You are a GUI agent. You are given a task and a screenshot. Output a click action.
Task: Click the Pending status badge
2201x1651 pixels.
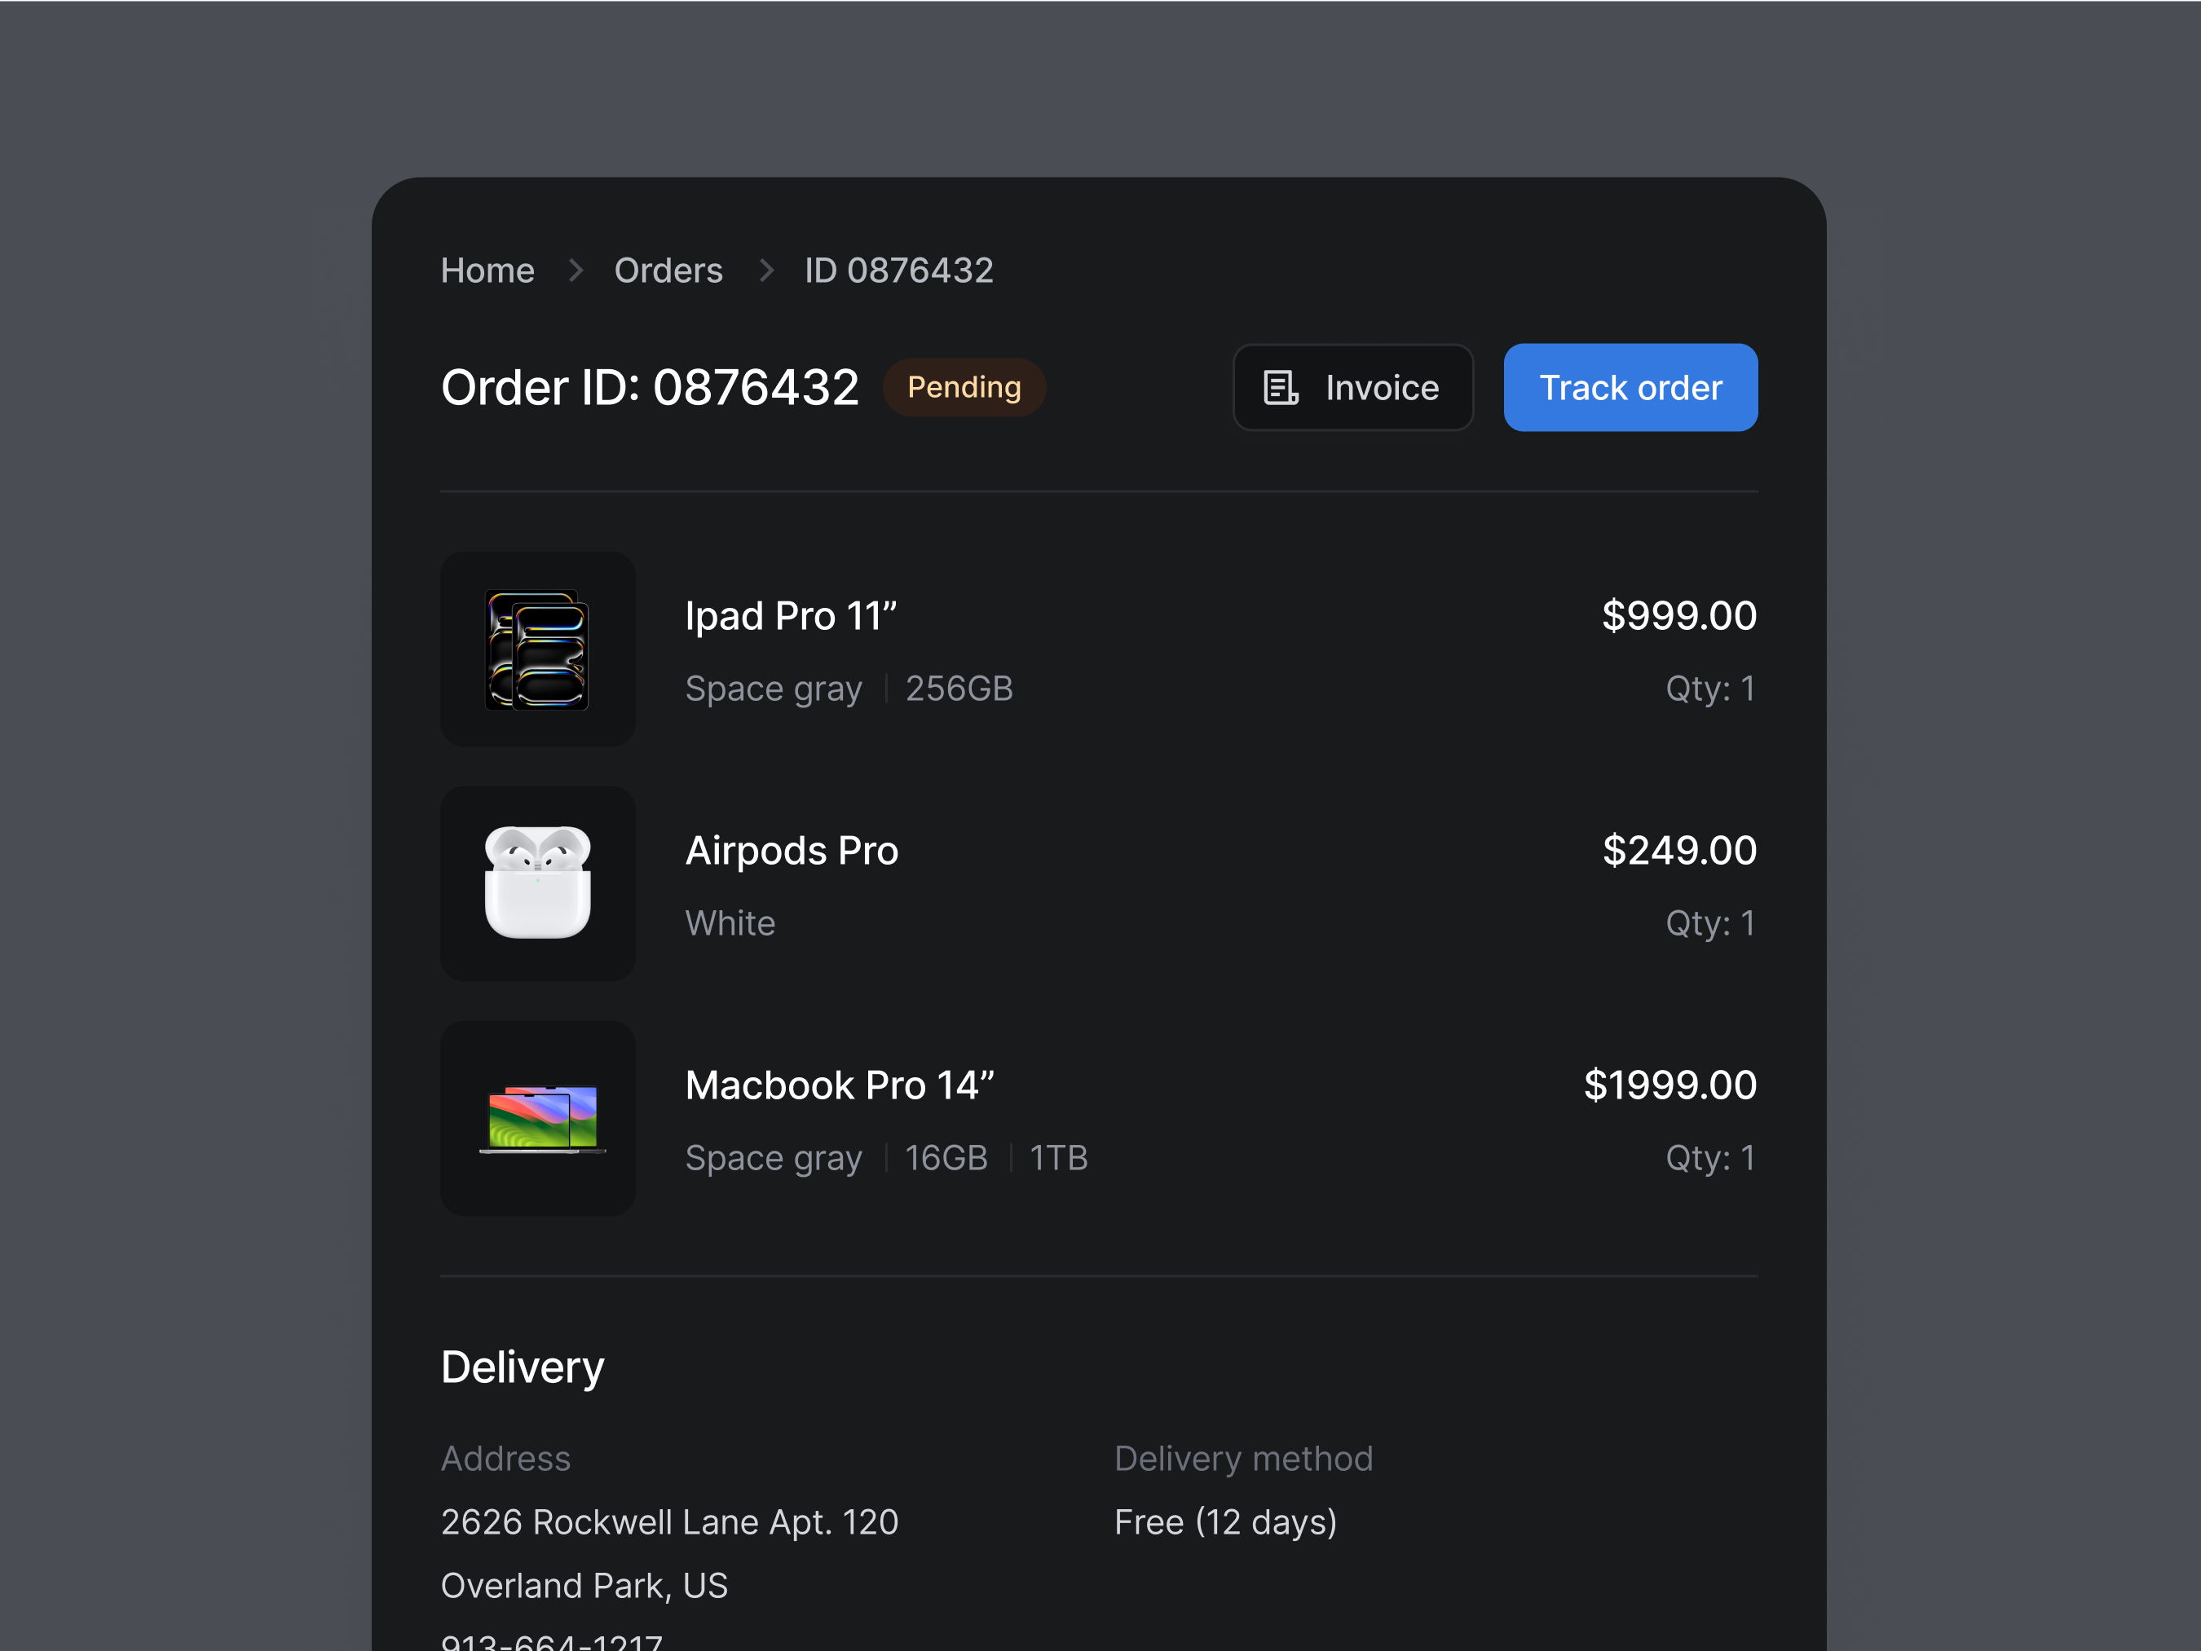pyautogui.click(x=964, y=387)
